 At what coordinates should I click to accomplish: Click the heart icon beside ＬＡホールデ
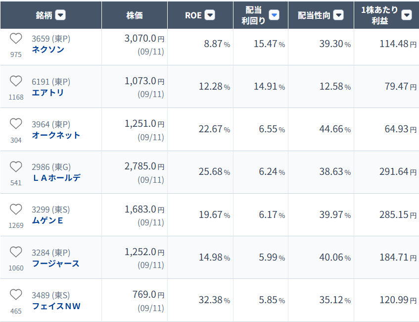click(16, 167)
